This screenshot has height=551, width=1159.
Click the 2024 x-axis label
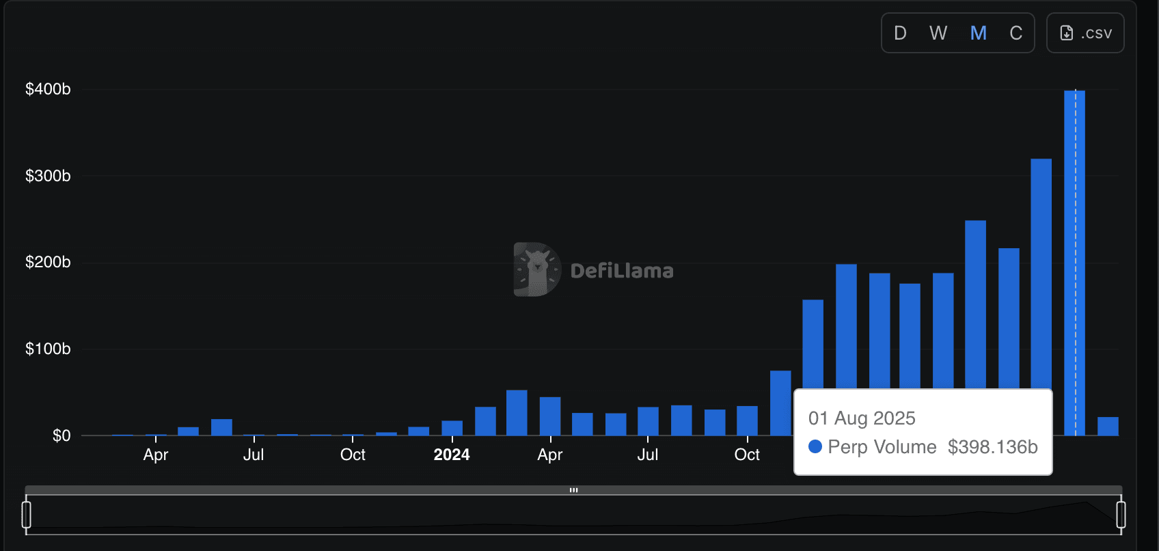[x=452, y=455]
